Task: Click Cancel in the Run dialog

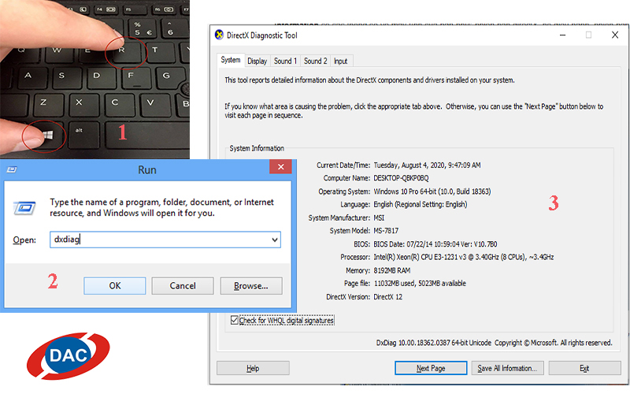Action: click(x=183, y=286)
